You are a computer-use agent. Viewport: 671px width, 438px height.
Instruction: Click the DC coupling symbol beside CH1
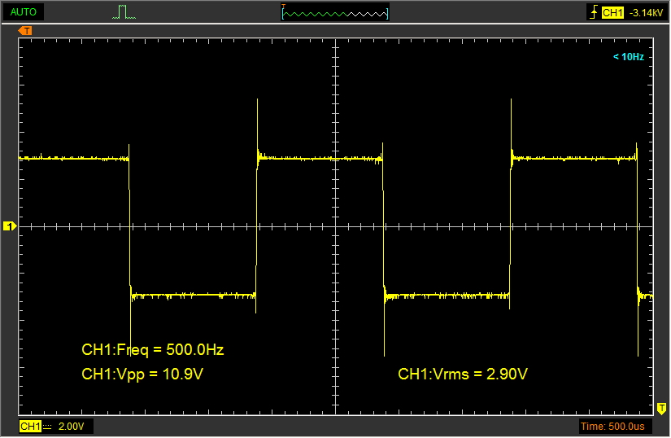pos(47,427)
